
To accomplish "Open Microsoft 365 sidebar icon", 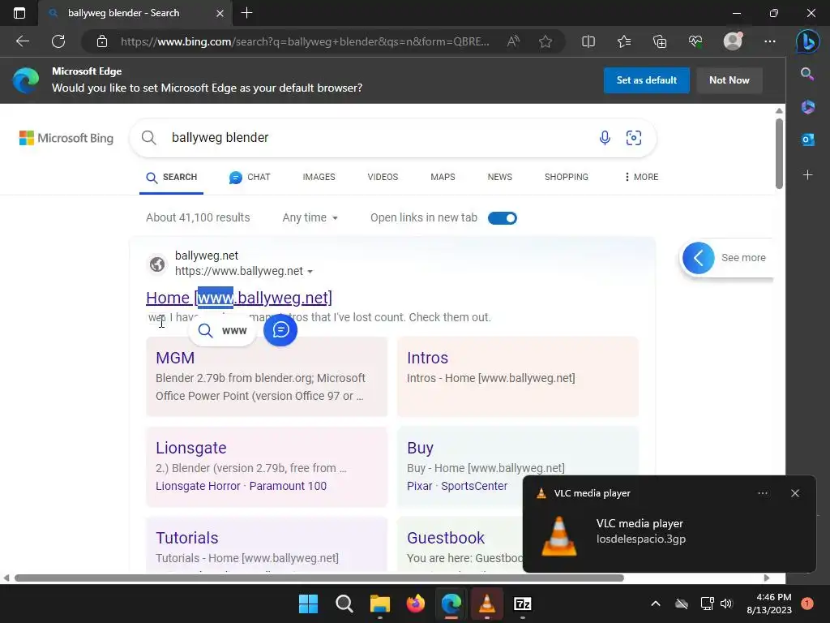I will pos(807,106).
